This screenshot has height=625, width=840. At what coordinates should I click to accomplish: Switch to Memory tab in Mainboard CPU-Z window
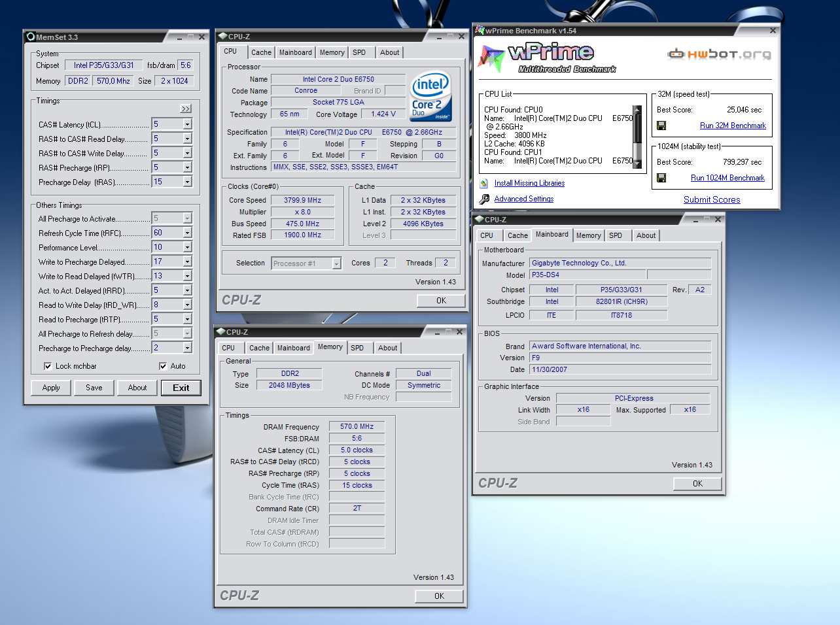(x=588, y=235)
